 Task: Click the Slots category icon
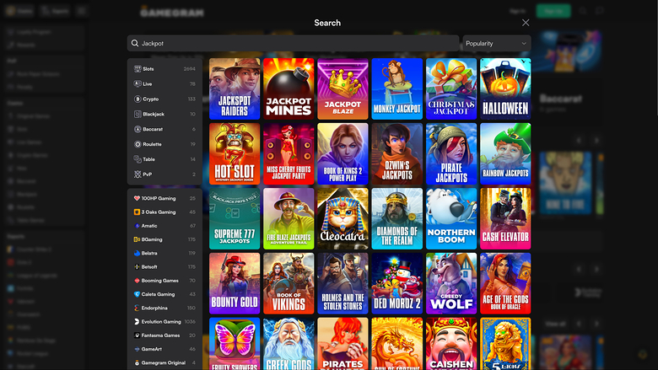coord(138,69)
